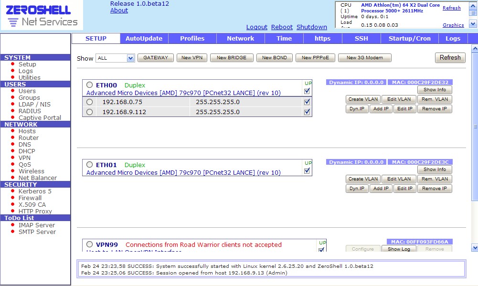Click Remove IP for ETH01
Screen dimensions: 478x286
pos(435,189)
